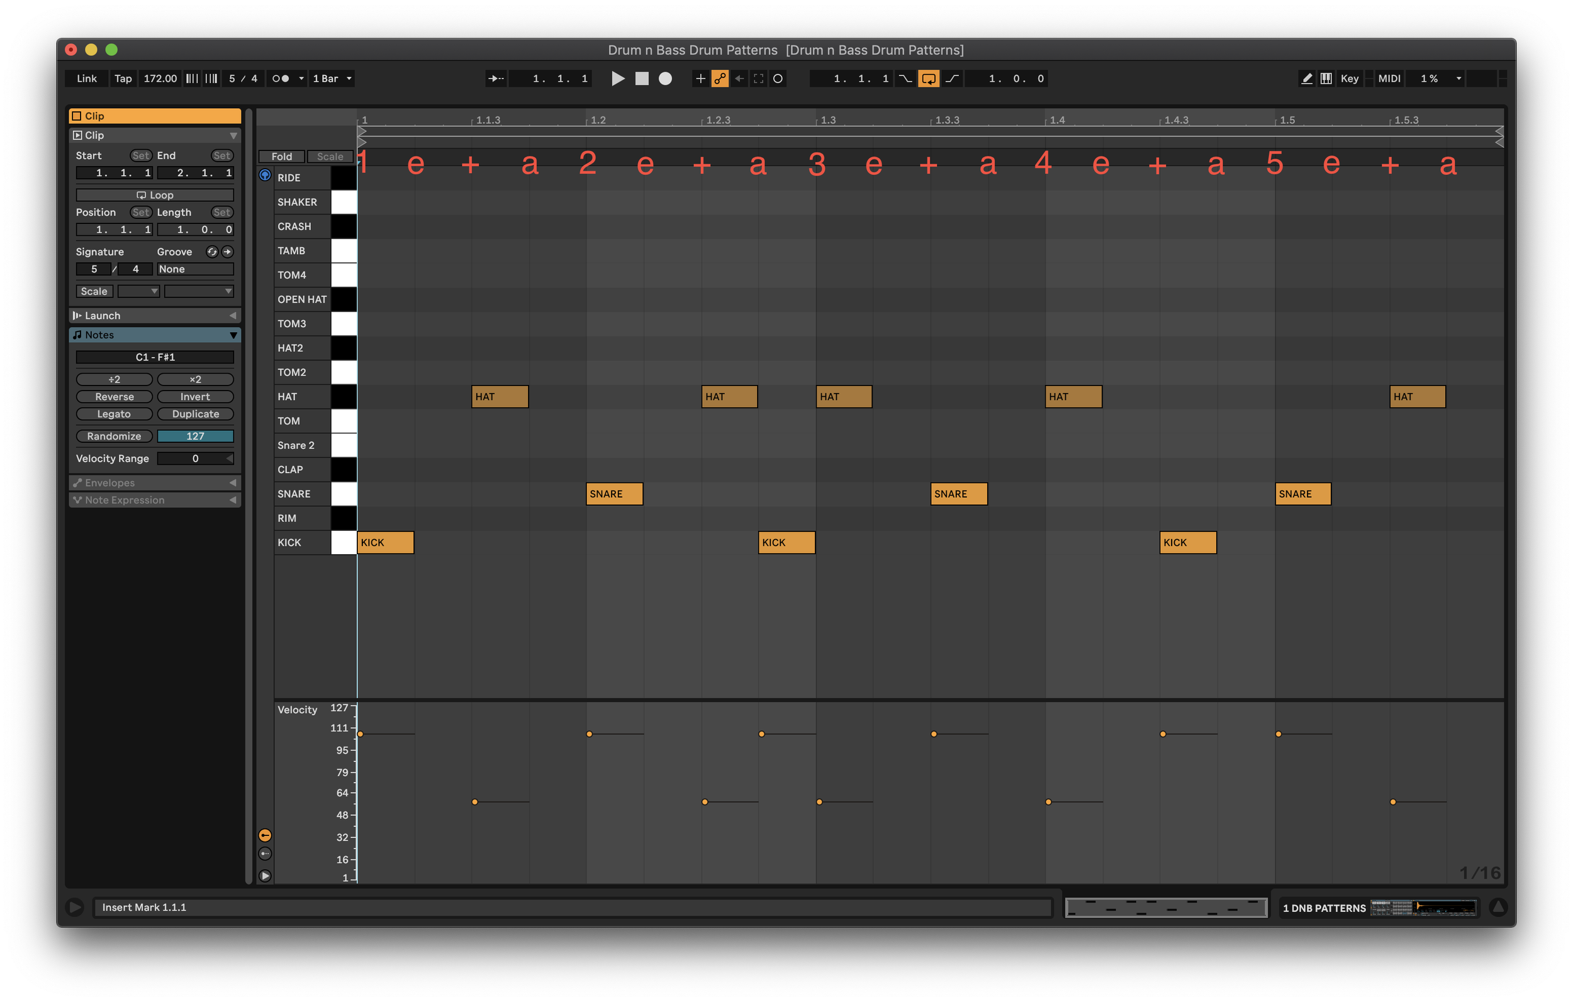Toggle the computer MIDI keyboard icon
1573x1002 pixels.
click(x=1326, y=79)
